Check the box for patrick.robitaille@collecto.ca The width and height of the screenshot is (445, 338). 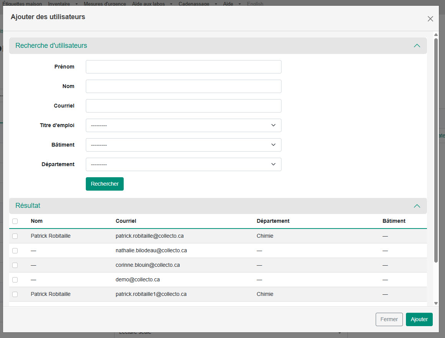(15, 236)
